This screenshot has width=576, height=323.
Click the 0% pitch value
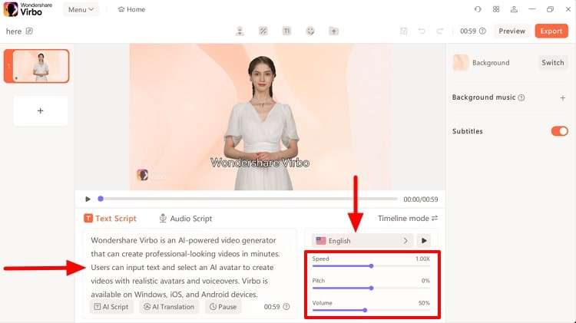(x=425, y=281)
